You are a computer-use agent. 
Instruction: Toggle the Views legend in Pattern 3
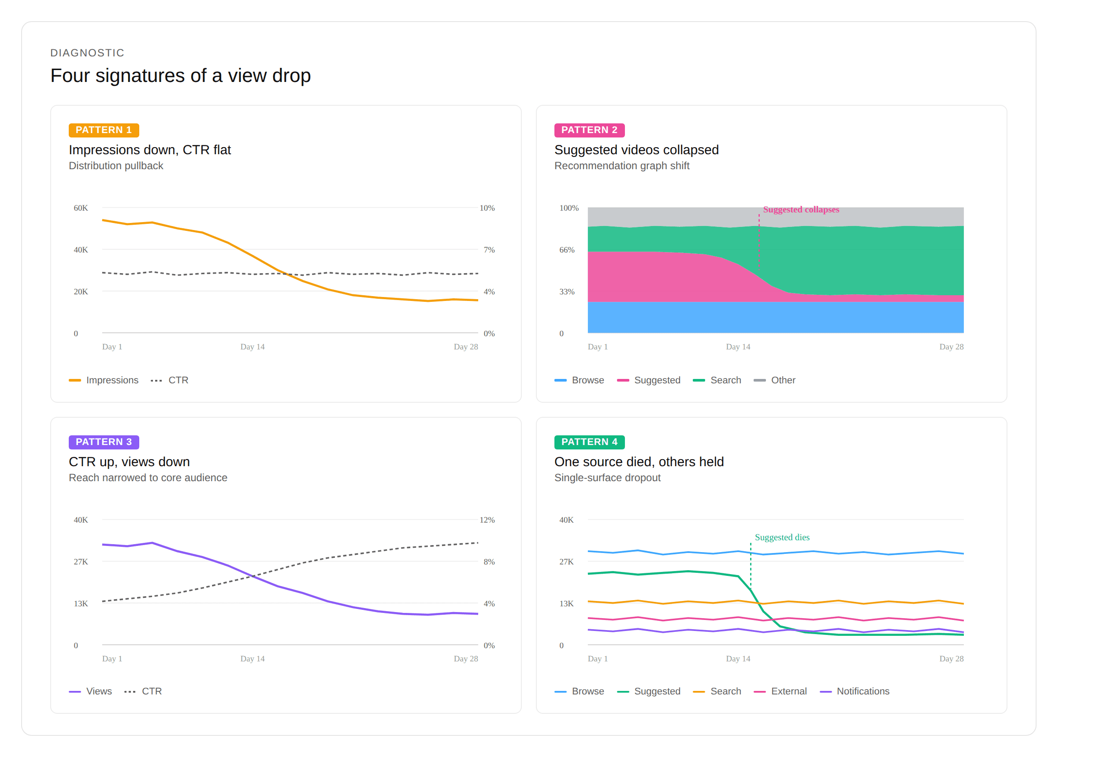90,691
